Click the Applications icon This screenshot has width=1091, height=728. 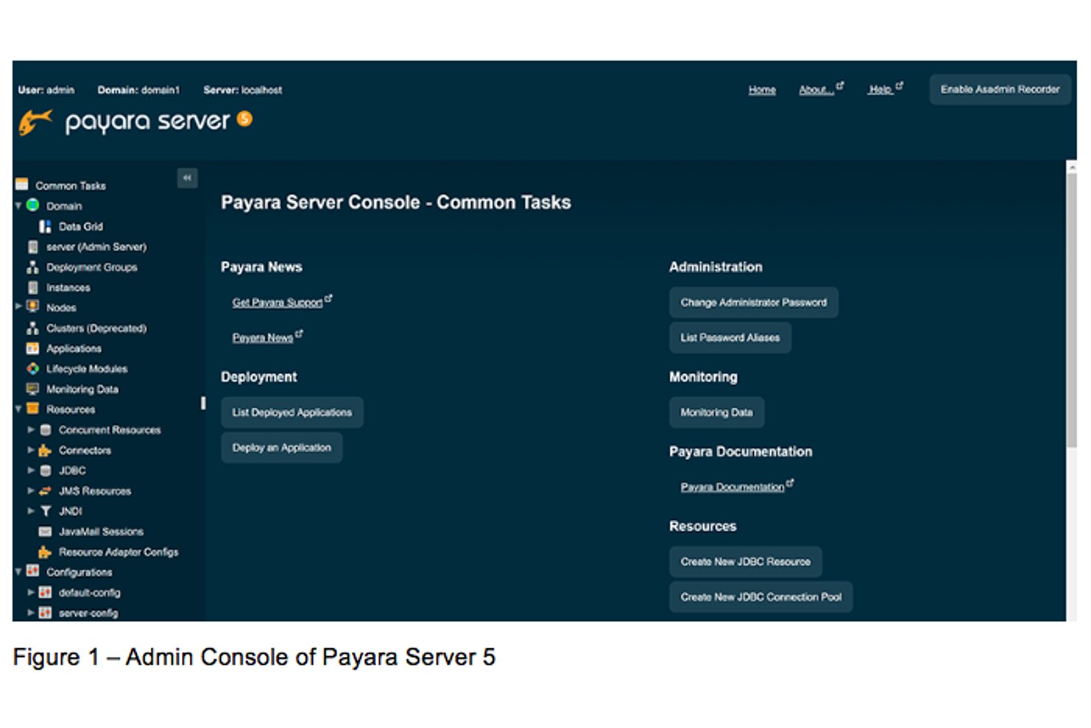click(32, 348)
